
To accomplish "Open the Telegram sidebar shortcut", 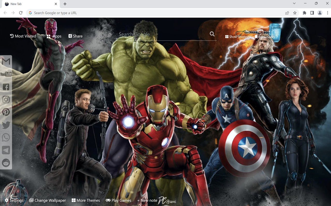I will tap(6, 150).
